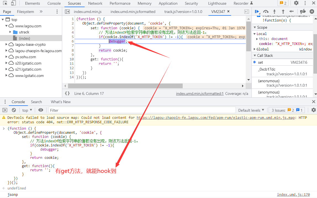
Task: Clear the console output
Action: coord(14,110)
